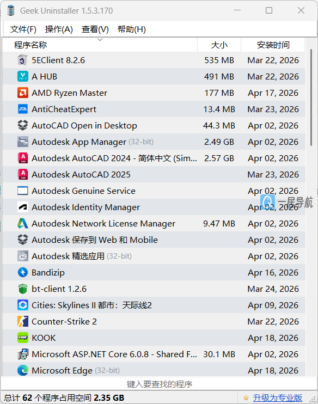This screenshot has height=404, width=318.
Task: Open the 查看(V) menu
Action: (95, 29)
